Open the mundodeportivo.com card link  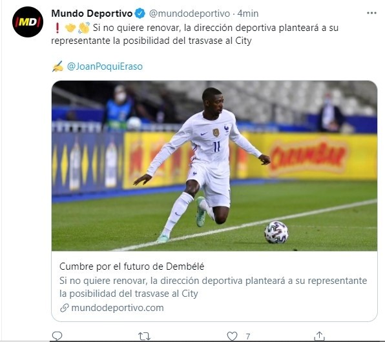tap(118, 308)
